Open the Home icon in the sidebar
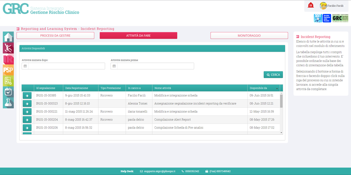The image size is (351, 175). (8, 37)
